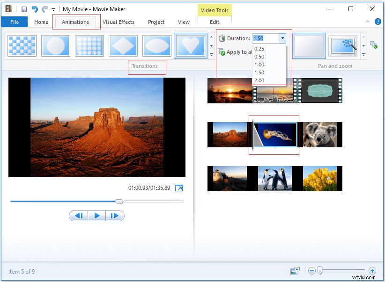
Task: Open the Duration dropdown
Action: point(283,38)
